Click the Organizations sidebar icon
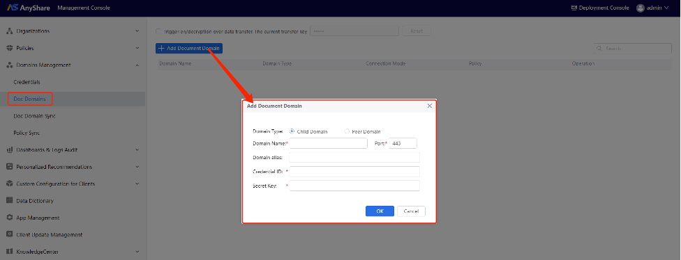Image resolution: width=681 pixels, height=260 pixels. click(x=10, y=31)
